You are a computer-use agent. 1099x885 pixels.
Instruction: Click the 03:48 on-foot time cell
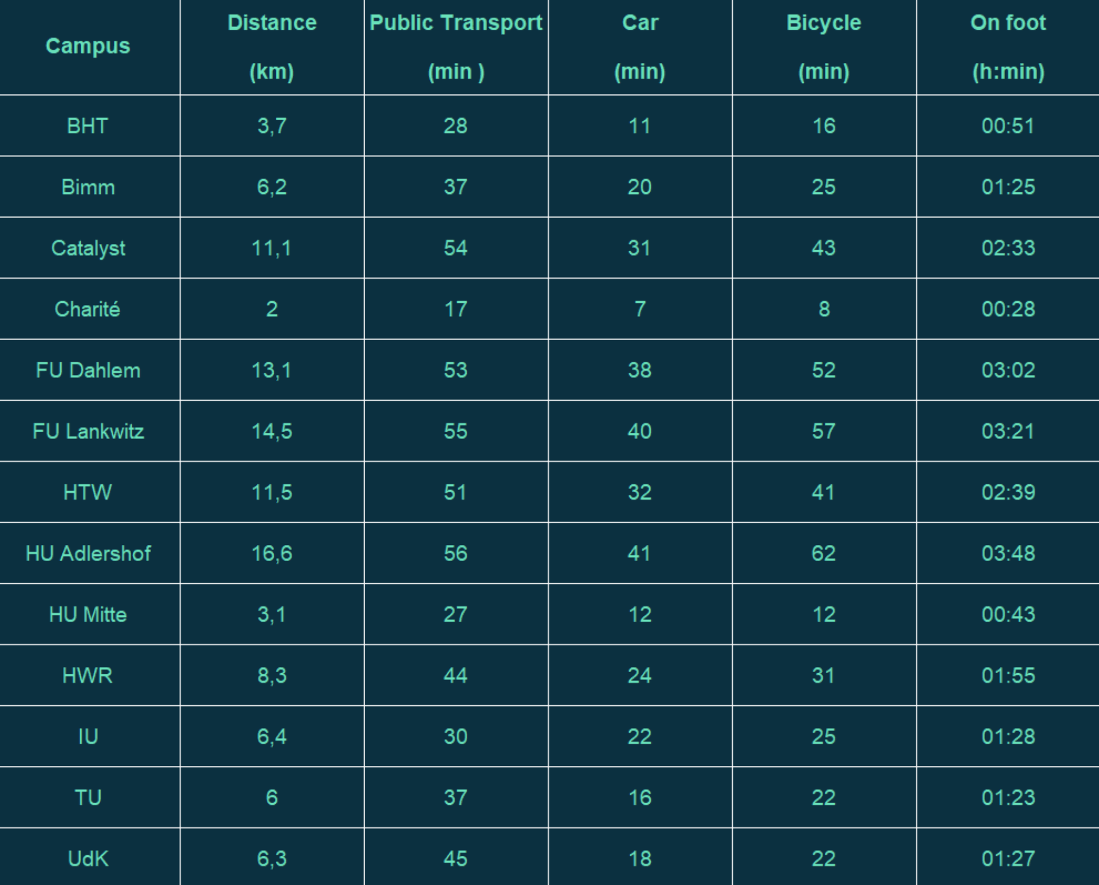point(1008,554)
